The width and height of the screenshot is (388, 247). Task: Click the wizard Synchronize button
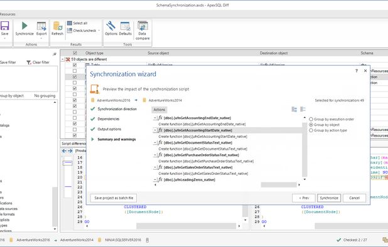[329, 198]
